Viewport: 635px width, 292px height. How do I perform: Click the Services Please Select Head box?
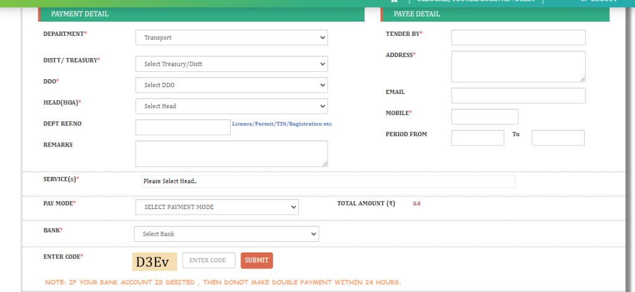329,181
